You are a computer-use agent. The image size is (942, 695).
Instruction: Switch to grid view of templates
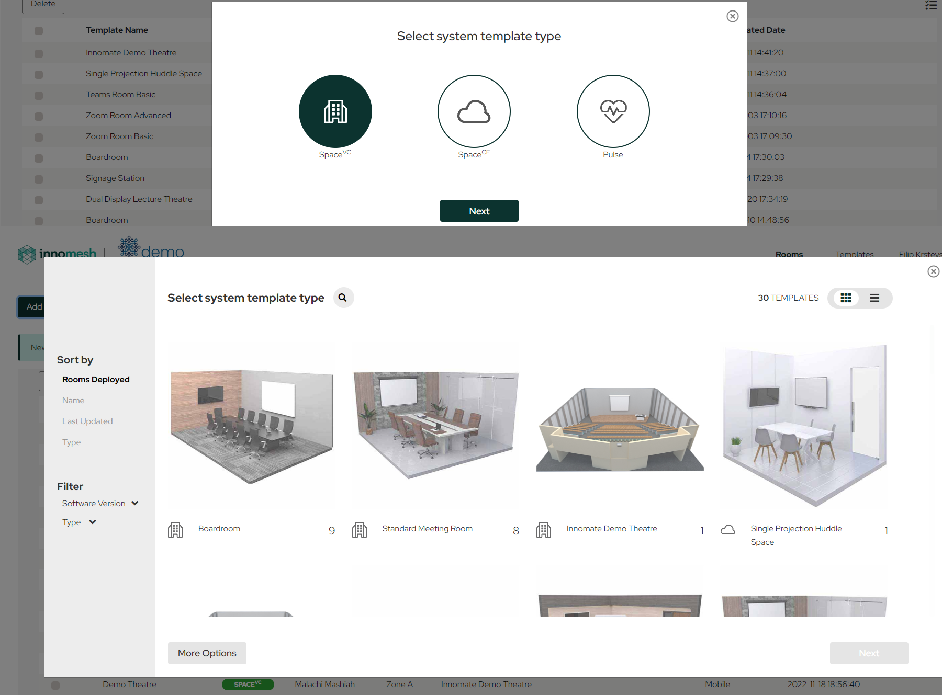pos(846,298)
